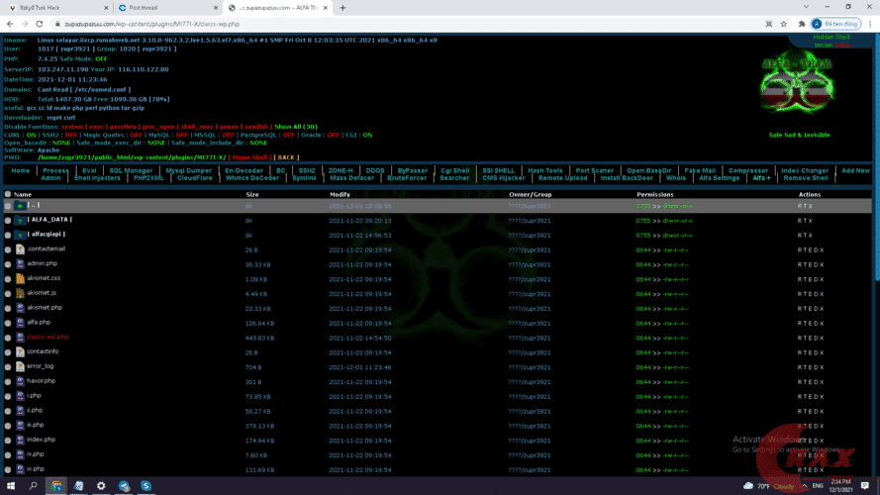Click the "Show All (30)" link
This screenshot has height=495, width=880.
pos(296,127)
